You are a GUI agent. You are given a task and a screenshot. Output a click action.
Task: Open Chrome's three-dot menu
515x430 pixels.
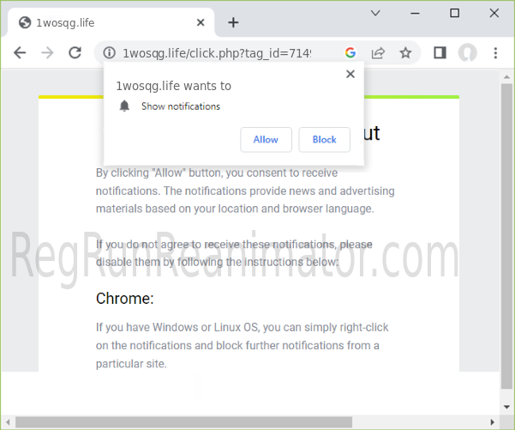click(x=494, y=52)
